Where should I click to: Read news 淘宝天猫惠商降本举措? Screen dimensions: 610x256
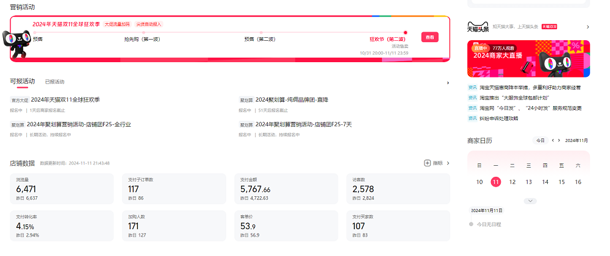click(530, 88)
